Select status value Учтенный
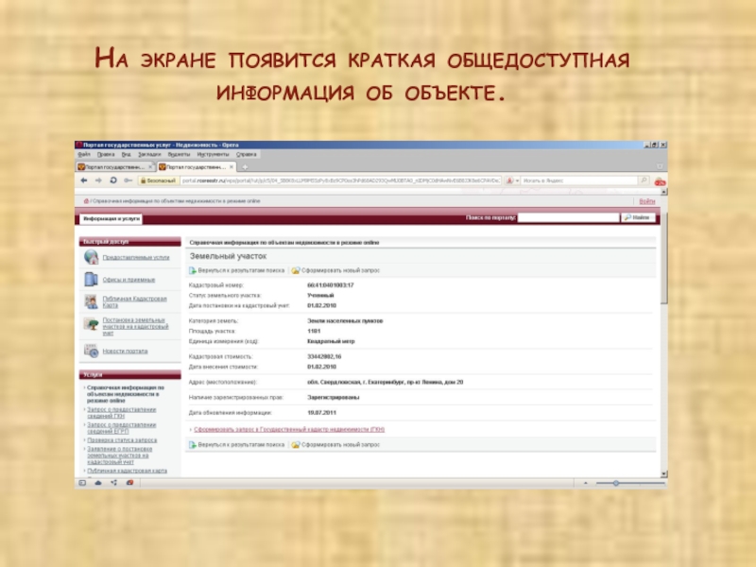The height and width of the screenshot is (567, 756). (x=320, y=296)
